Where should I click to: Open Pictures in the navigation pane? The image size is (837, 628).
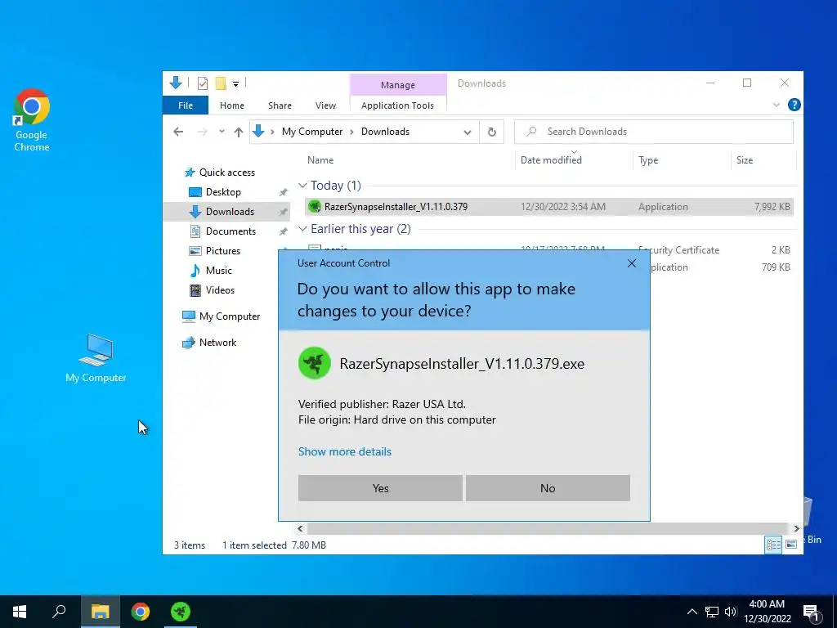(215, 251)
